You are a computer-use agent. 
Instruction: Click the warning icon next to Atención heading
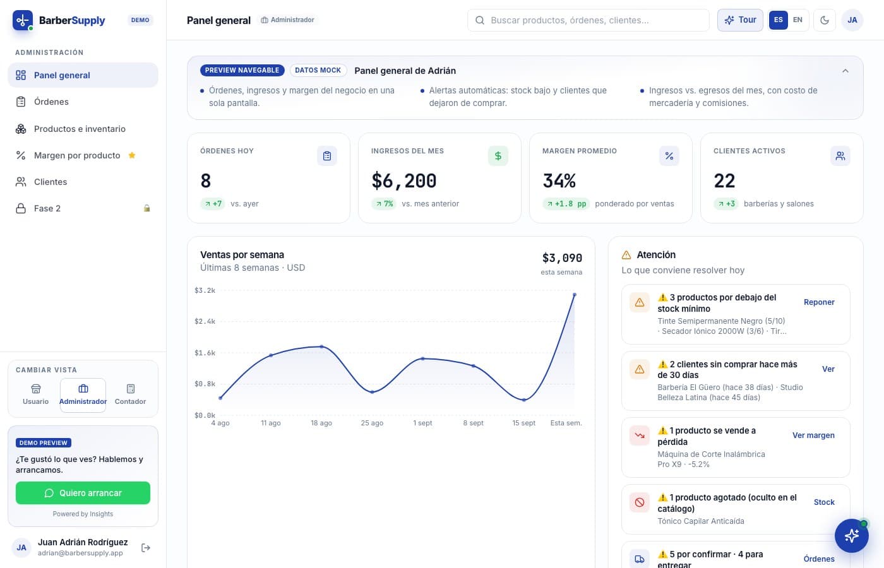(x=626, y=255)
